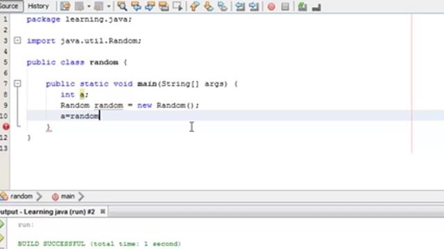The image size is (444, 249).
Task: Expand the chevron after main breadcrumb
Action: point(81,196)
